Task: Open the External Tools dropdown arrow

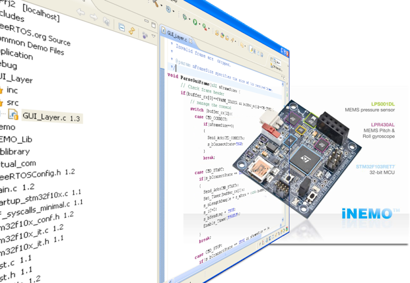Action: pyautogui.click(x=209, y=29)
